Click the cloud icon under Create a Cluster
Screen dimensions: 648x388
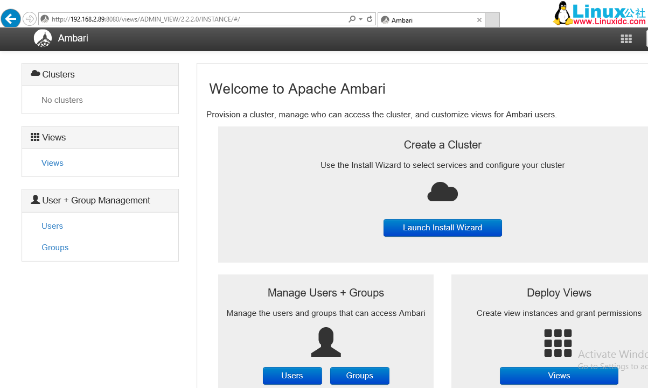click(x=442, y=192)
